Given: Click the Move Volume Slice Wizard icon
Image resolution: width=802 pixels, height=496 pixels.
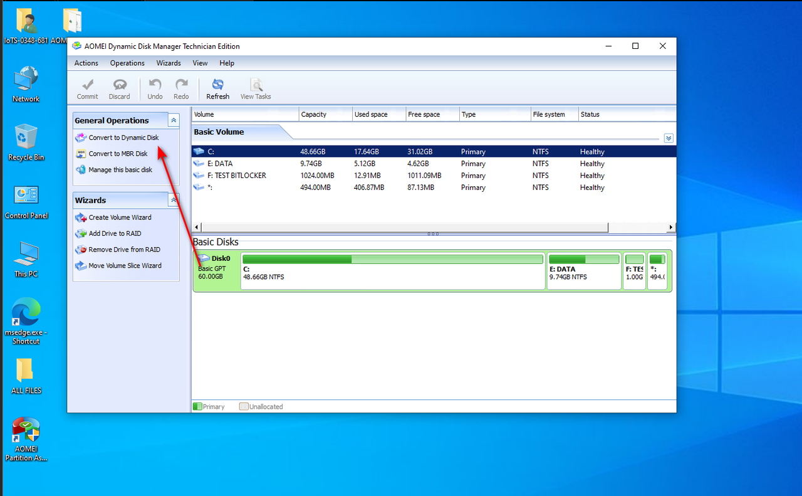Looking at the screenshot, I should (x=80, y=266).
